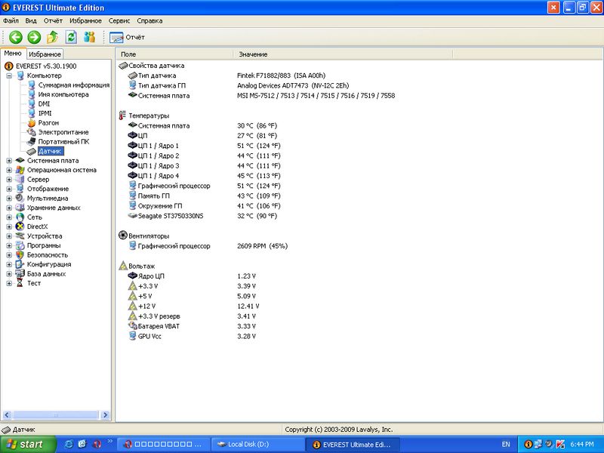This screenshot has width=604, height=453.
Task: Select the Разгон item with flame icon
Action: point(48,123)
